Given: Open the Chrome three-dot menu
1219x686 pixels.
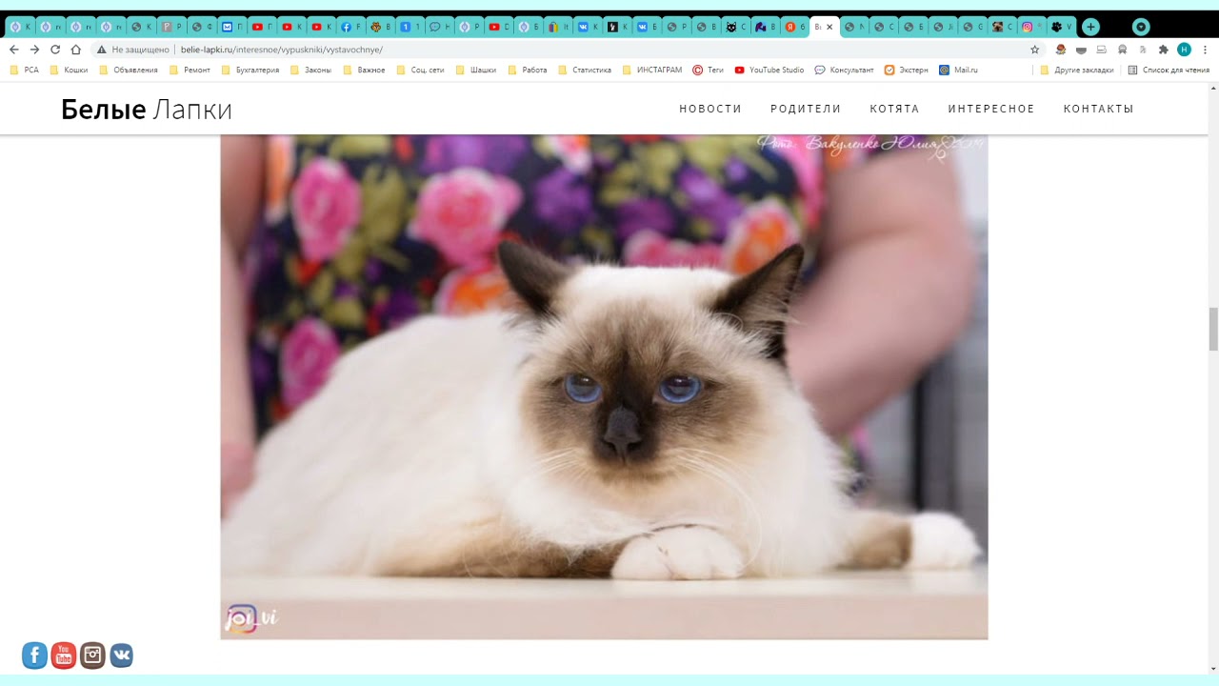Looking at the screenshot, I should (x=1205, y=50).
